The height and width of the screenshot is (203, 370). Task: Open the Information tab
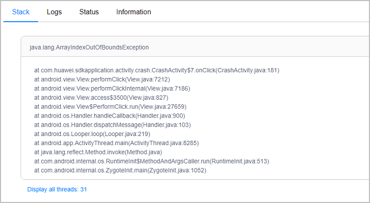[x=134, y=12]
